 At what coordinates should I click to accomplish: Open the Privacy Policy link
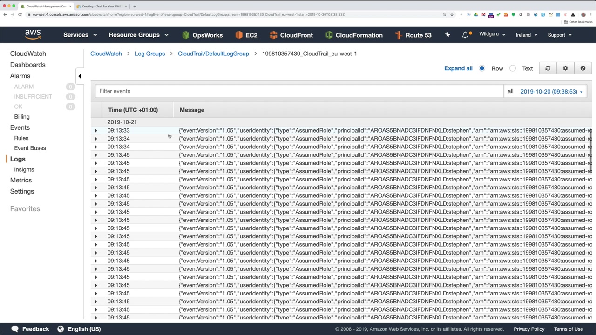(x=529, y=329)
